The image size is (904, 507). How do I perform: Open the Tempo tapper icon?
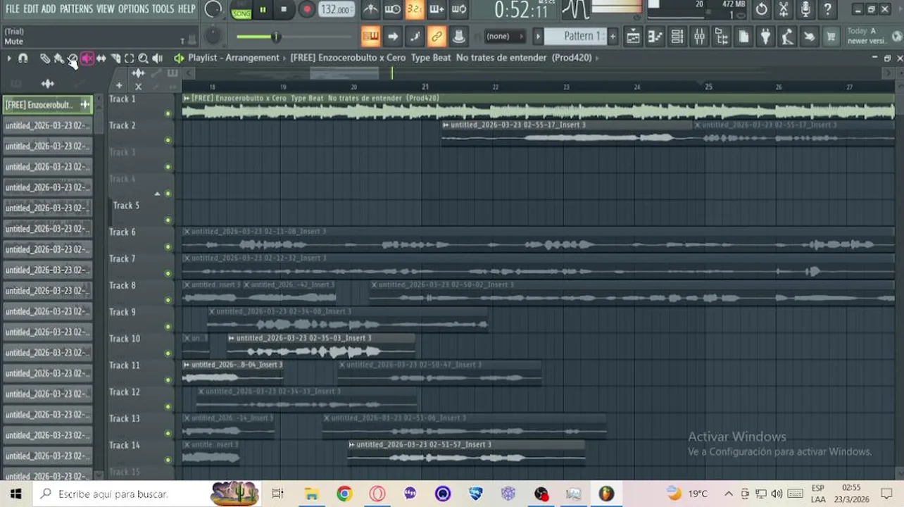point(787,37)
